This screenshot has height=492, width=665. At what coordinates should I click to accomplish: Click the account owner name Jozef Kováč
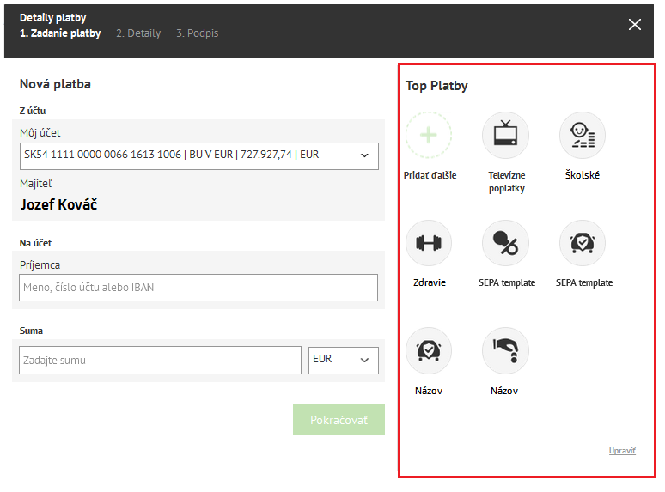[x=61, y=204]
